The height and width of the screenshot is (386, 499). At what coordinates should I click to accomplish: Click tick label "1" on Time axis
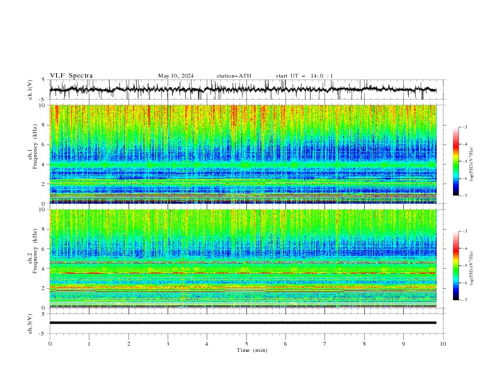coord(89,344)
